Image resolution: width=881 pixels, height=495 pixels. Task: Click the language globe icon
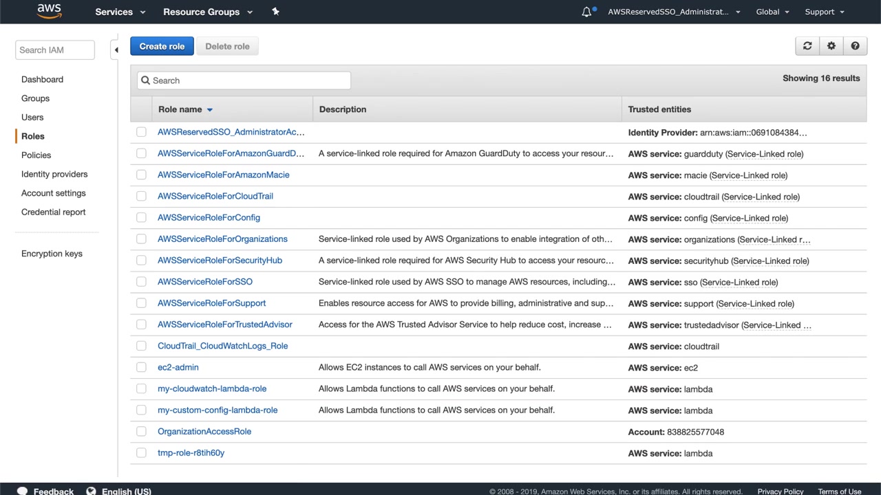(91, 491)
